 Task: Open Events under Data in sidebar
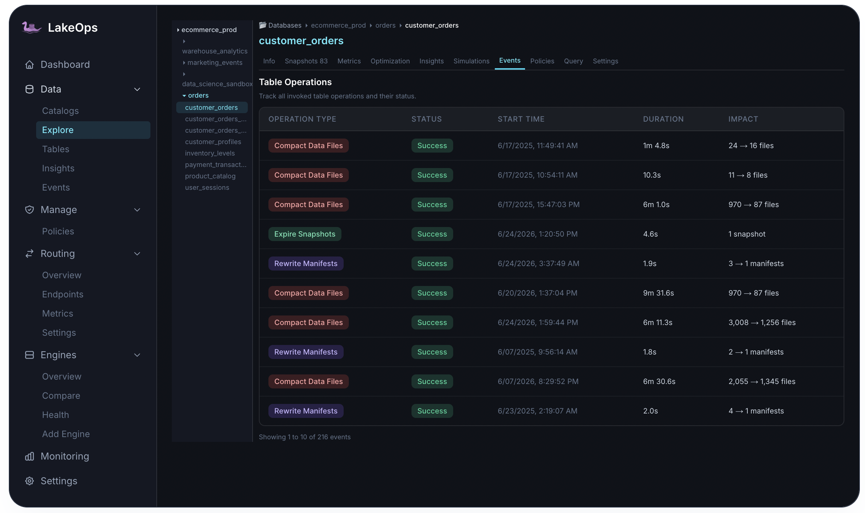point(56,188)
